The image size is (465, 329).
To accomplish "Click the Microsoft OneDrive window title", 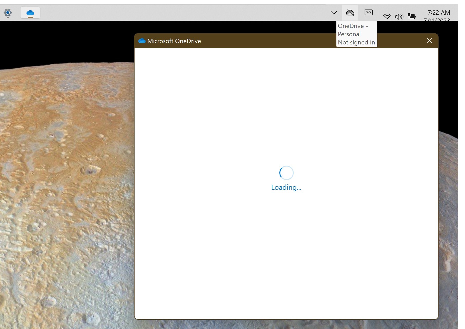I will [x=174, y=41].
